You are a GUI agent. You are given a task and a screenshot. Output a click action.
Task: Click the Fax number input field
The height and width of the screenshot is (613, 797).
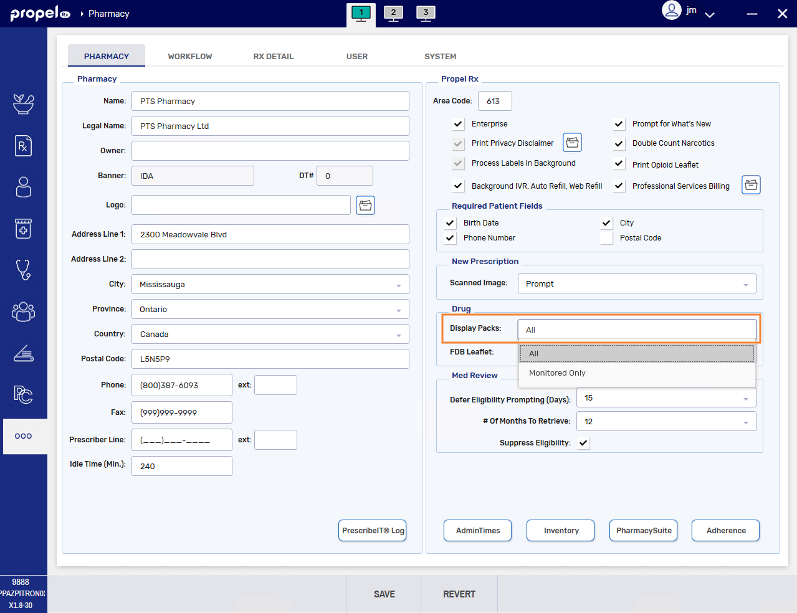tap(182, 412)
